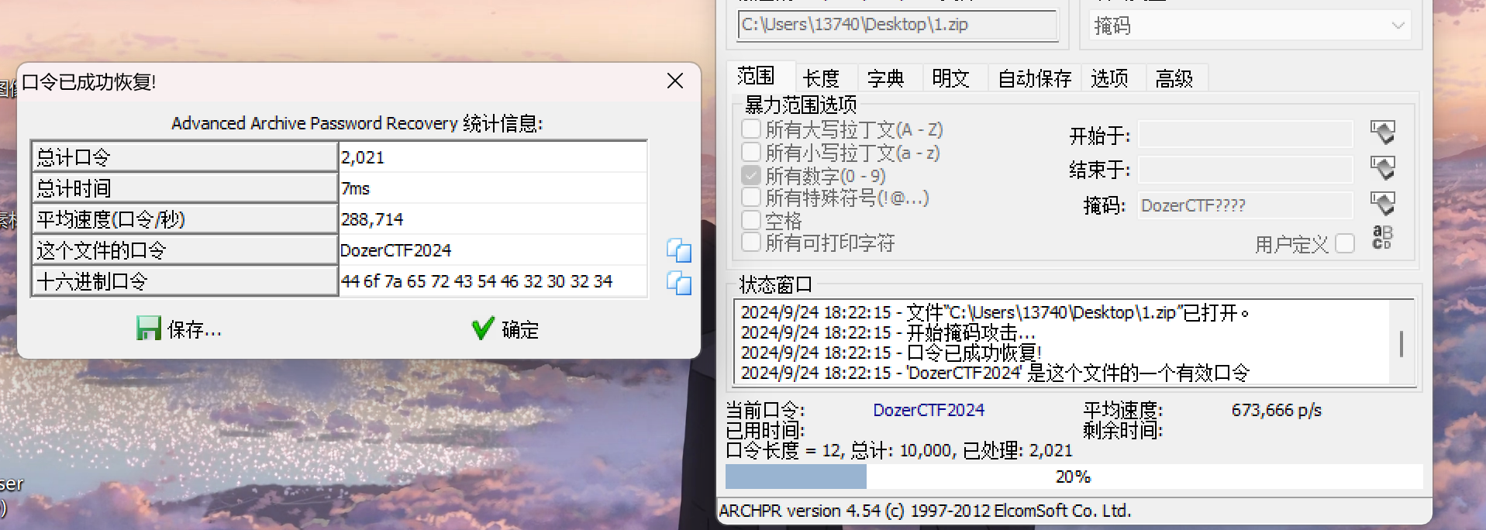Open the user-defined charset aBcD icon
Viewport: 1486px width, 530px height.
coord(1382,237)
